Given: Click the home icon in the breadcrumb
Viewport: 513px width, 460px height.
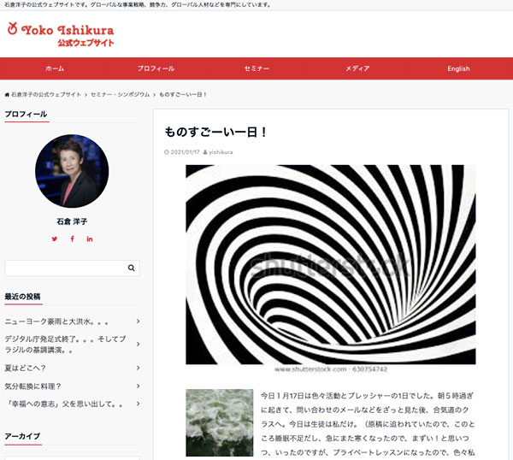Looking at the screenshot, I should coord(8,93).
